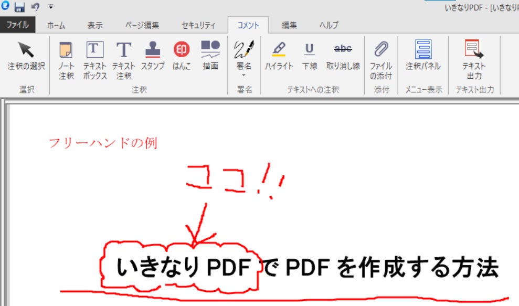The image size is (519, 306).
Task: Select the コメント tab
Action: coord(248,25)
